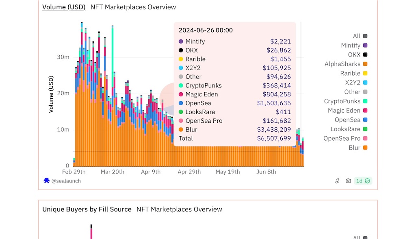Open the @sealaunch author link
416x239 pixels.
pos(66,181)
